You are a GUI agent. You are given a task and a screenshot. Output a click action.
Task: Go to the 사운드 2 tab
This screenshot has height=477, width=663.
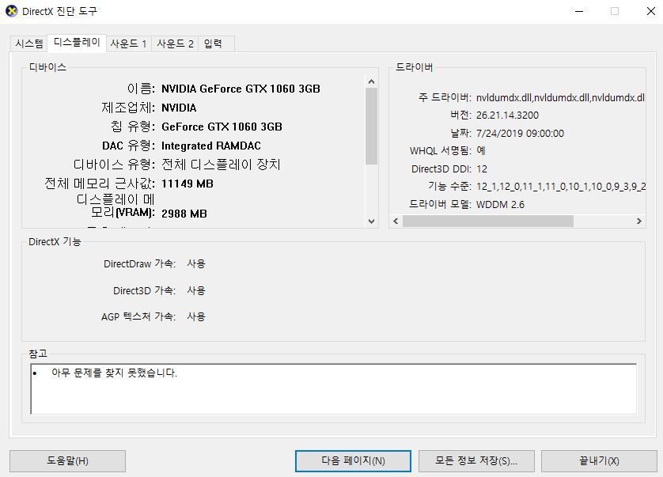pyautogui.click(x=175, y=44)
